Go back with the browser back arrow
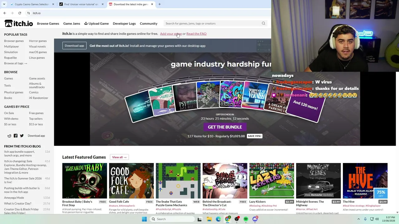This screenshot has height=224, width=399. point(5,13)
